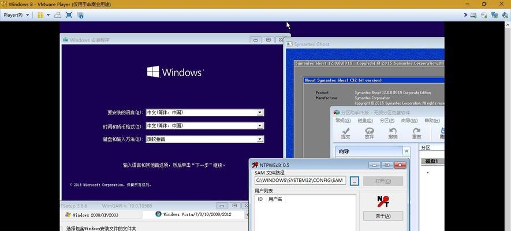This screenshot has width=511, height=231.
Task: Minimize the Windows 安装程序 window
Action: [x=255, y=40]
